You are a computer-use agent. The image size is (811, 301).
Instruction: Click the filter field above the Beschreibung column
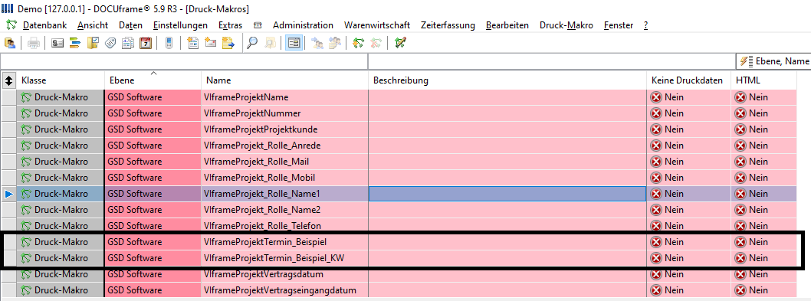click(551, 61)
